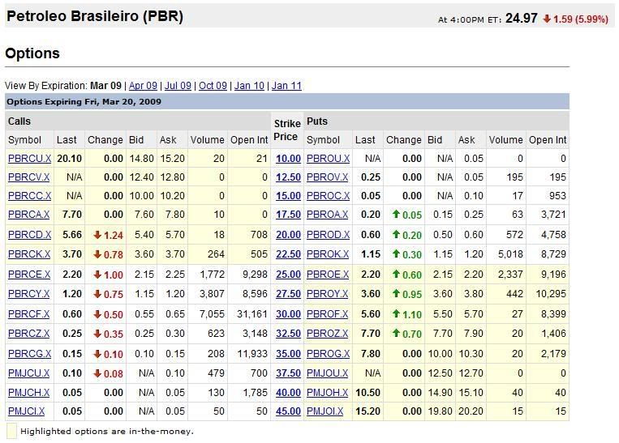Open call symbol PMJCI.X

point(27,411)
